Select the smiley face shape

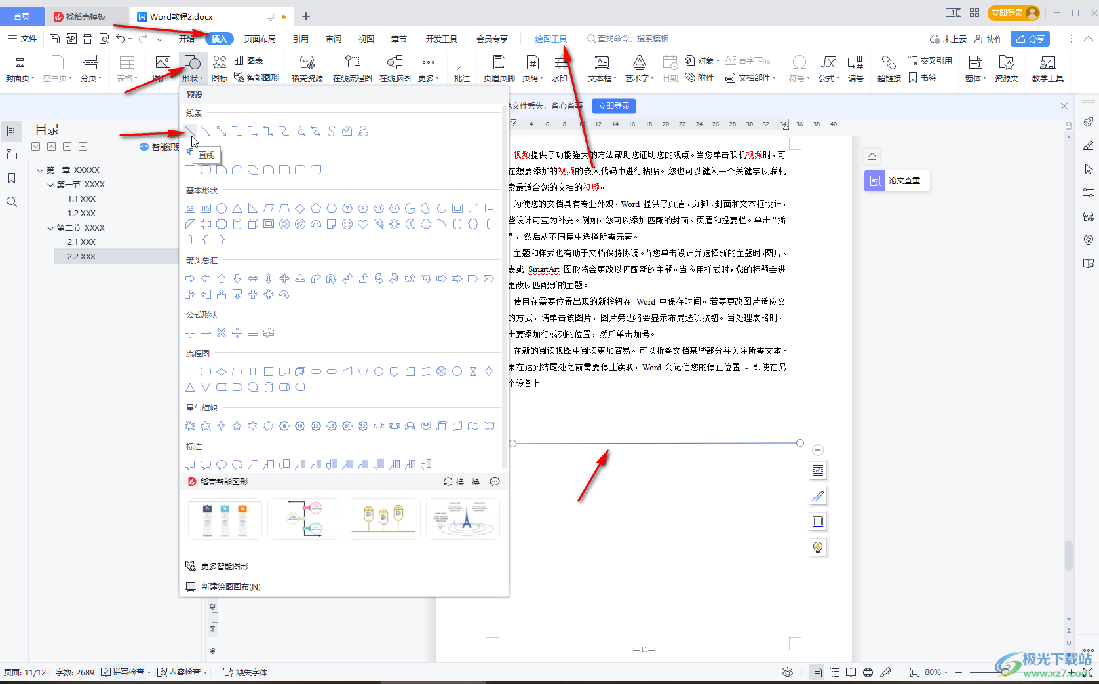(347, 224)
